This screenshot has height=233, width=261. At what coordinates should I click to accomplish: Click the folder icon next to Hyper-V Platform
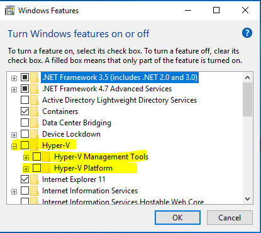(x=46, y=168)
